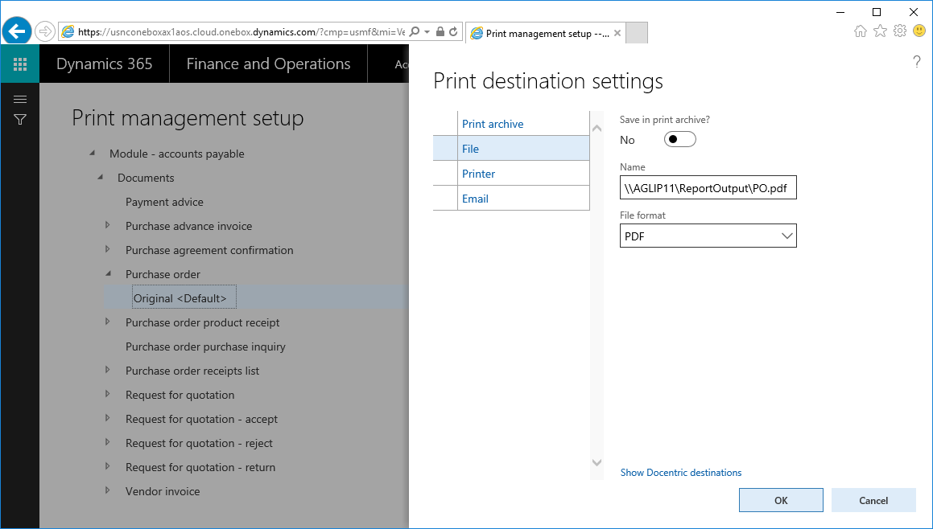This screenshot has width=933, height=529.
Task: Open the hamburger navigation menu icon
Action: click(x=19, y=99)
